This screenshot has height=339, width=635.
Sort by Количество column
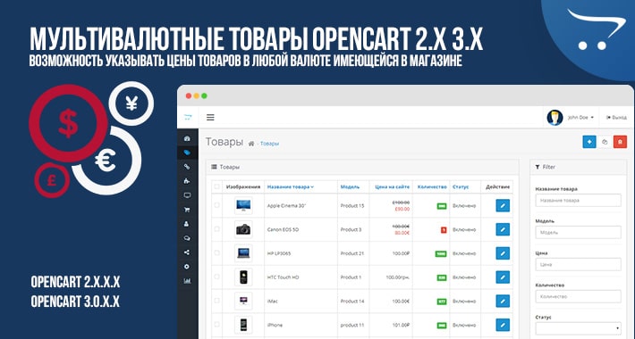432,187
